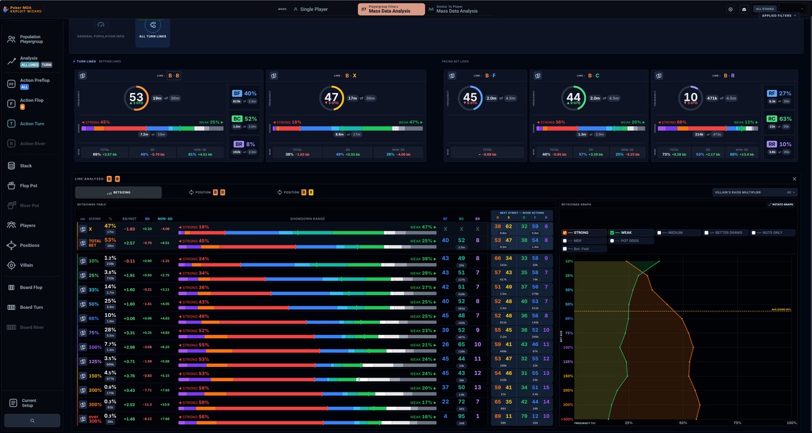Select Action Flop in the sidebar

point(31,104)
